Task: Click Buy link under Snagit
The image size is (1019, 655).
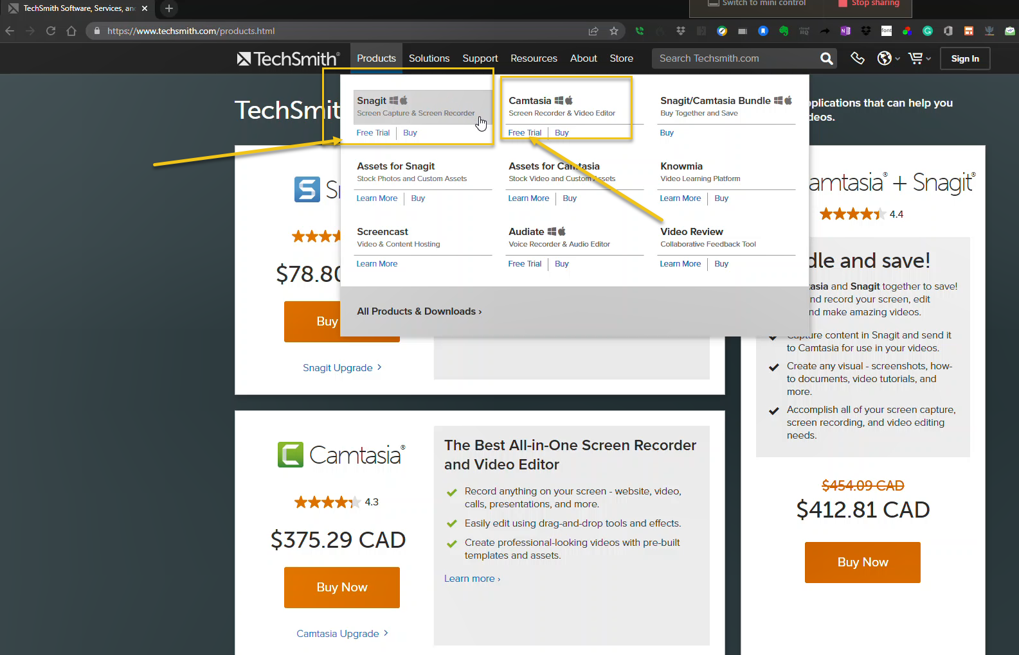Action: 410,133
